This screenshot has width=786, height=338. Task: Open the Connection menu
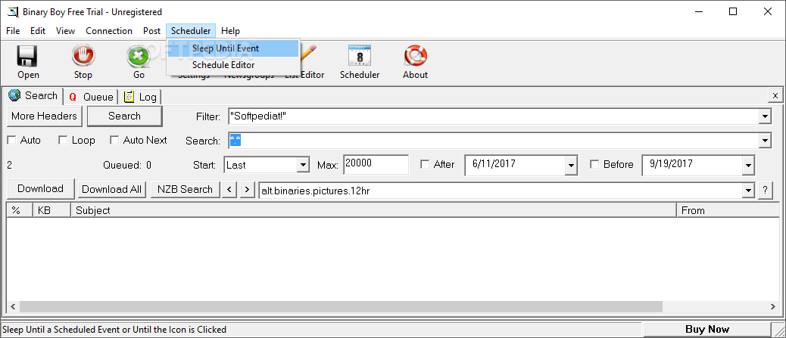coord(109,30)
